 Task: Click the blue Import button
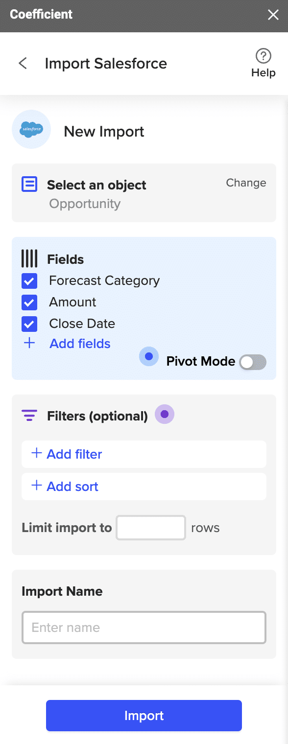144,716
